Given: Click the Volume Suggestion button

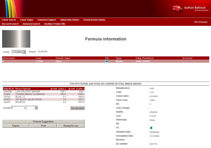Looking at the screenshot, I should click(x=43, y=121).
